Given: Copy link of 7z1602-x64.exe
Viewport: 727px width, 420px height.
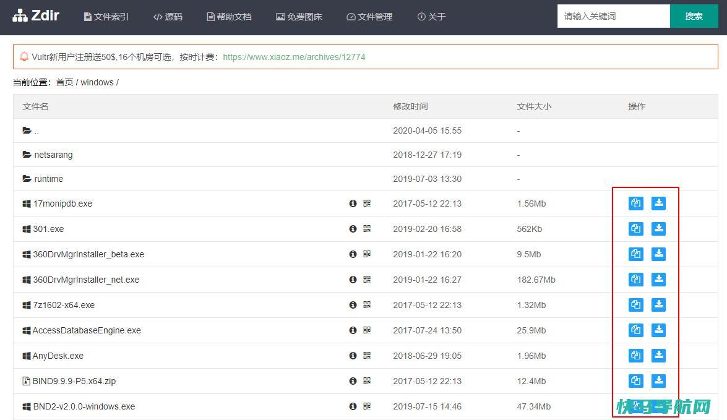Looking at the screenshot, I should [x=635, y=305].
